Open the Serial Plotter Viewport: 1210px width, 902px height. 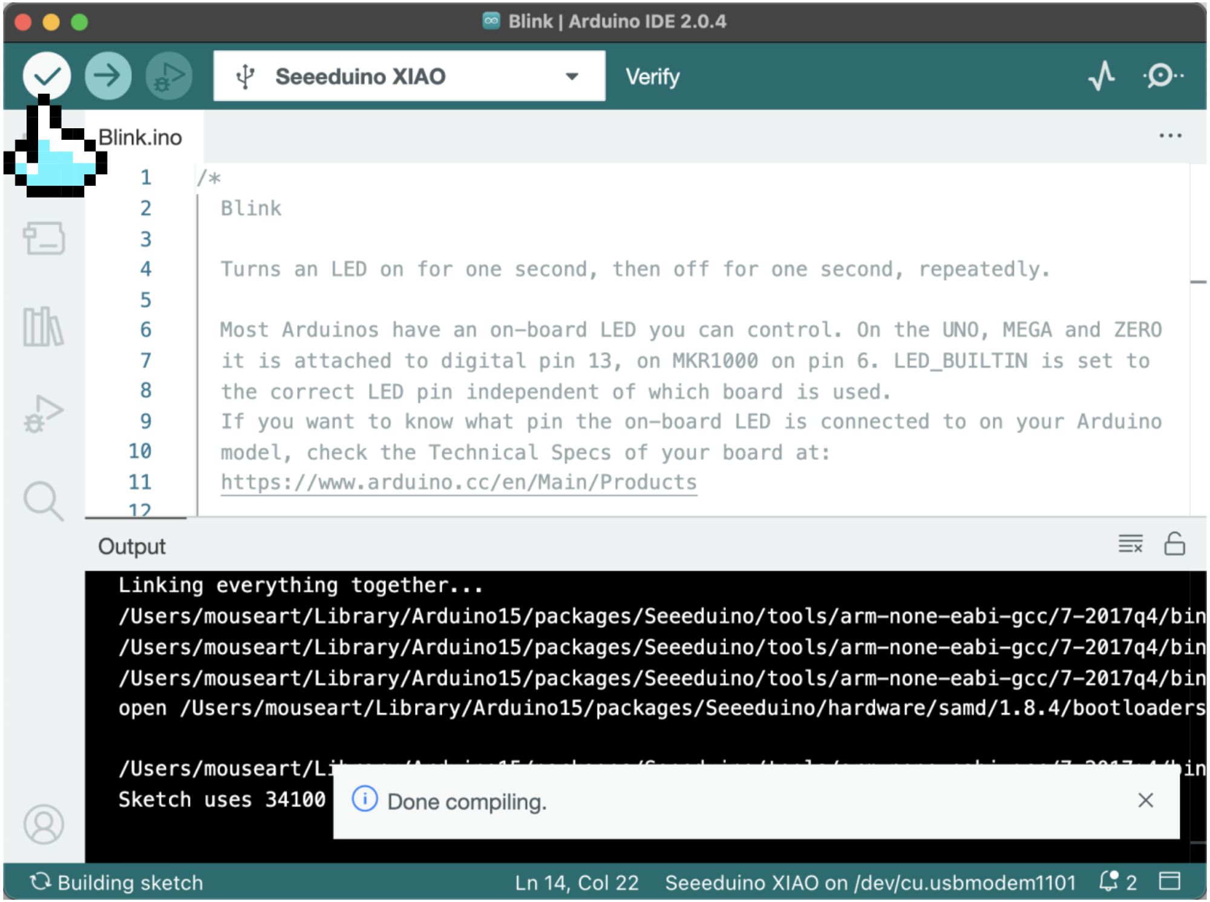[x=1102, y=76]
